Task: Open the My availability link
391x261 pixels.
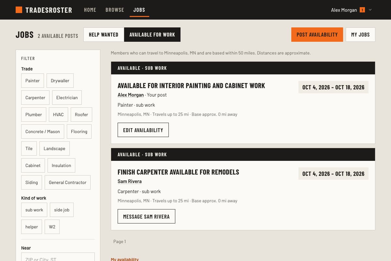Action: (125, 259)
